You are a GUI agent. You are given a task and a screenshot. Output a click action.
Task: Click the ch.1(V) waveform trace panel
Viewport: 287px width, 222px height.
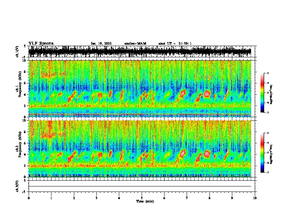(x=140, y=52)
